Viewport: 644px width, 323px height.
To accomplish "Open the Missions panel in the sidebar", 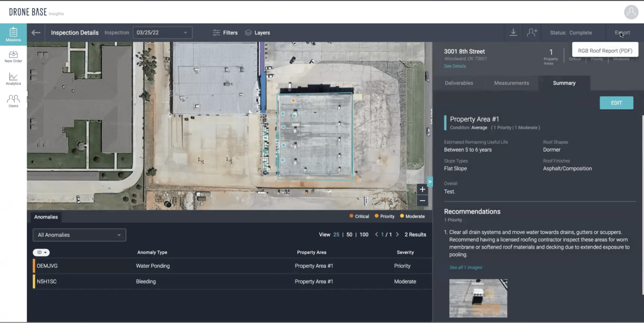I will [x=13, y=34].
